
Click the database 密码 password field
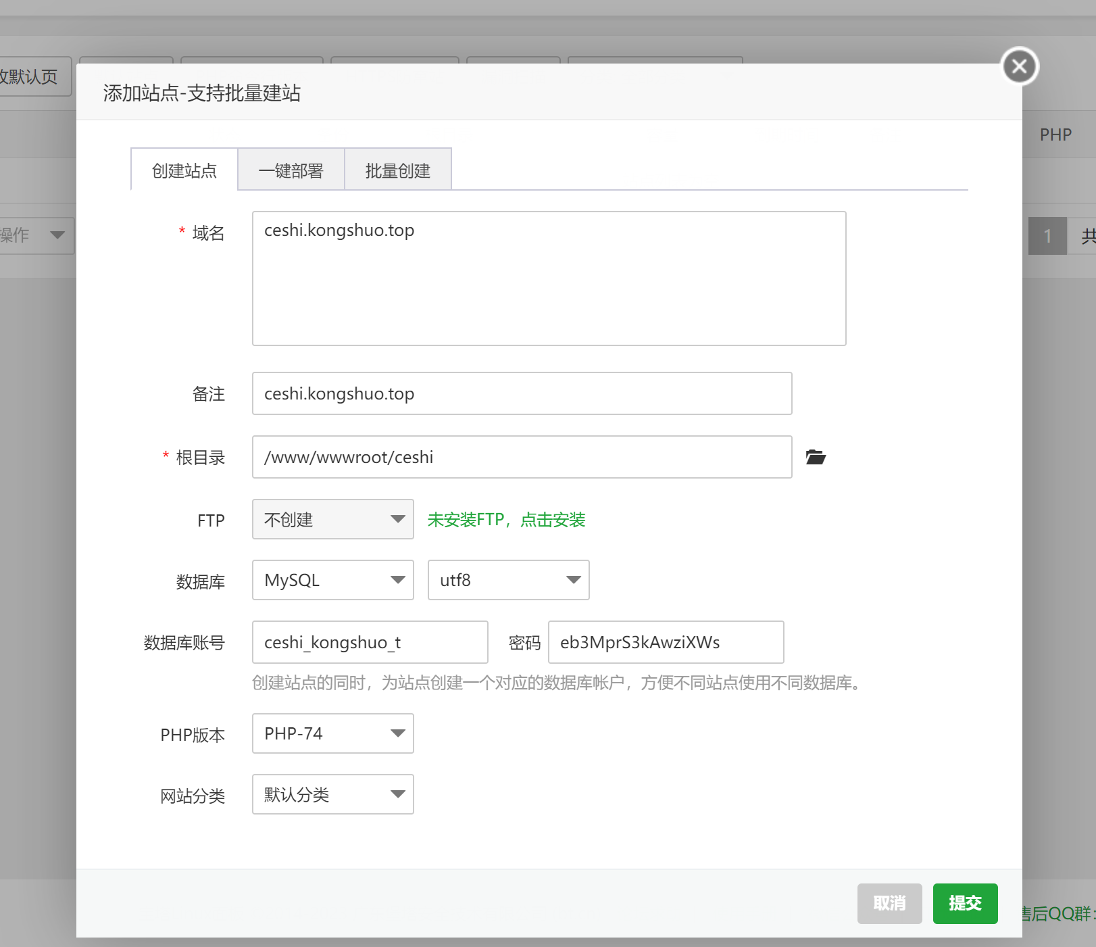click(x=666, y=642)
